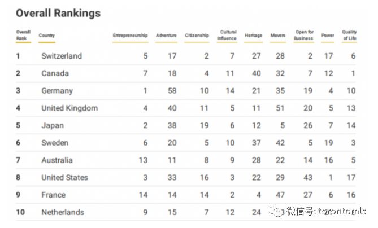Select the Heritage column header

(x=253, y=36)
